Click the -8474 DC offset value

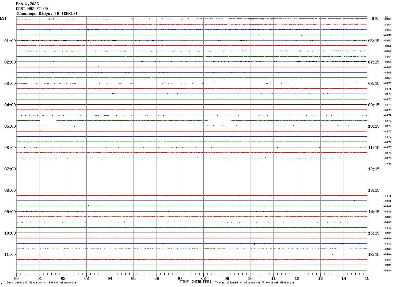(387, 105)
